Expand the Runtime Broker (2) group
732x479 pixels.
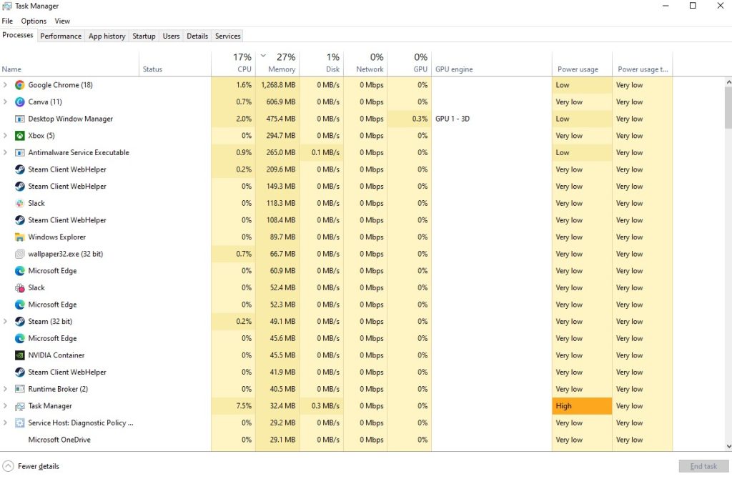5,389
